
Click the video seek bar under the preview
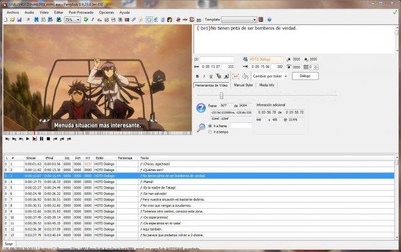click(98, 133)
